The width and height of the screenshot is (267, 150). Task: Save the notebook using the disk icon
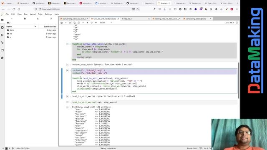coord(62,22)
